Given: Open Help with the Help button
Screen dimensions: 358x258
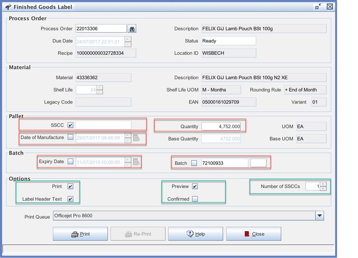Looking at the screenshot, I should click(195, 234).
